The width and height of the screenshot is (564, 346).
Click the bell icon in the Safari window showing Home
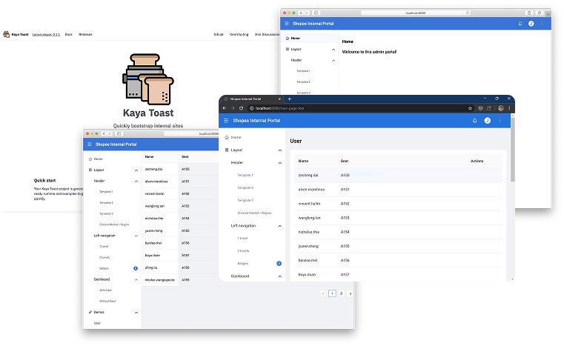[520, 24]
